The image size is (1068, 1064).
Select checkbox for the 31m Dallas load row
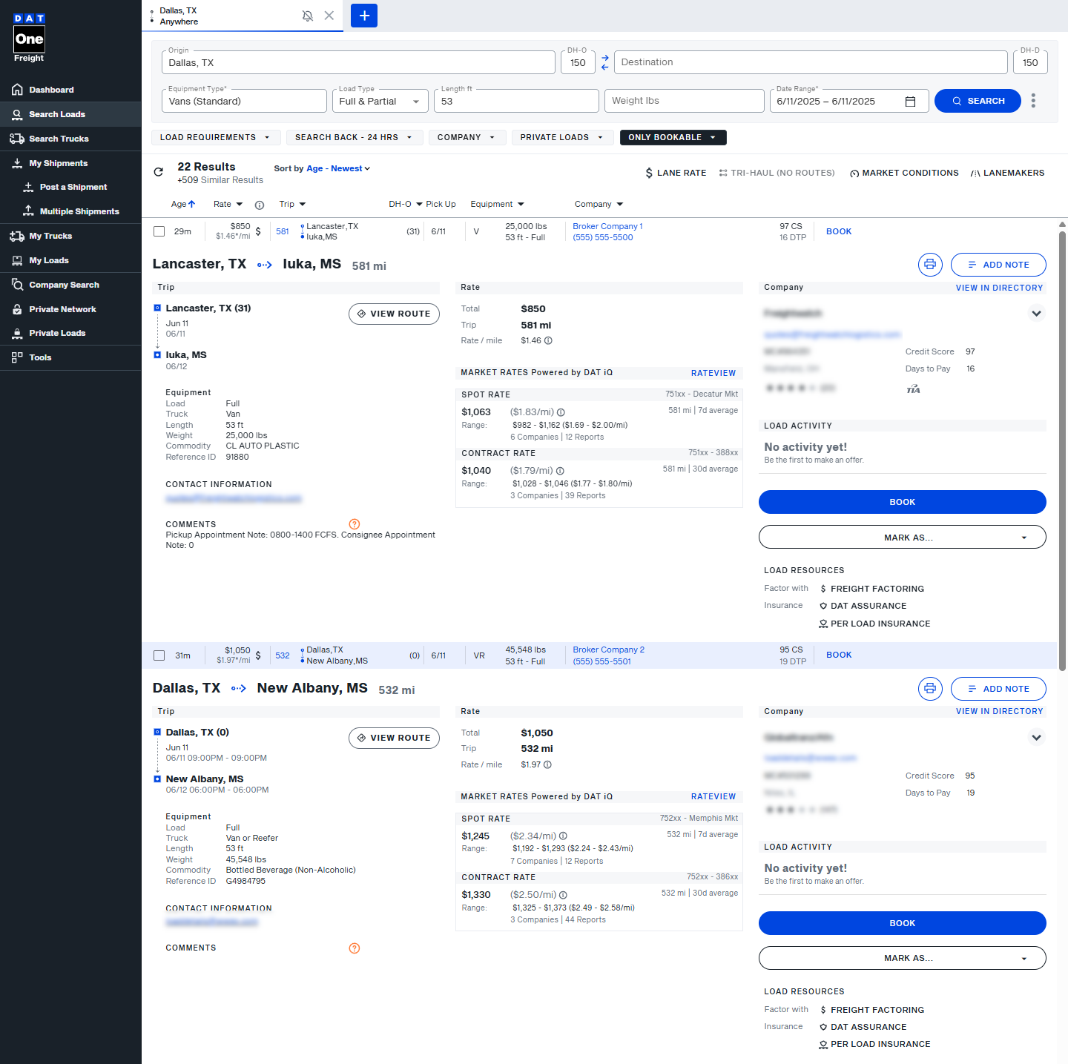pos(159,655)
